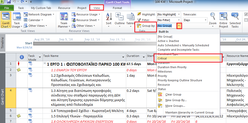This screenshot has width=248, height=123.
Task: Click the red person indicator in row 1
Action: [19, 64]
